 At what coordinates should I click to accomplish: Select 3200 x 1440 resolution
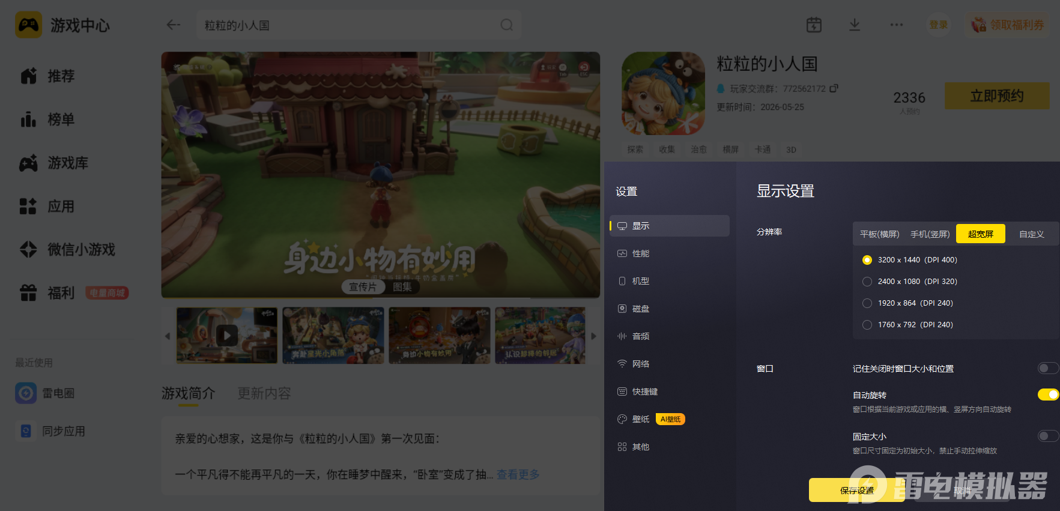(x=867, y=260)
